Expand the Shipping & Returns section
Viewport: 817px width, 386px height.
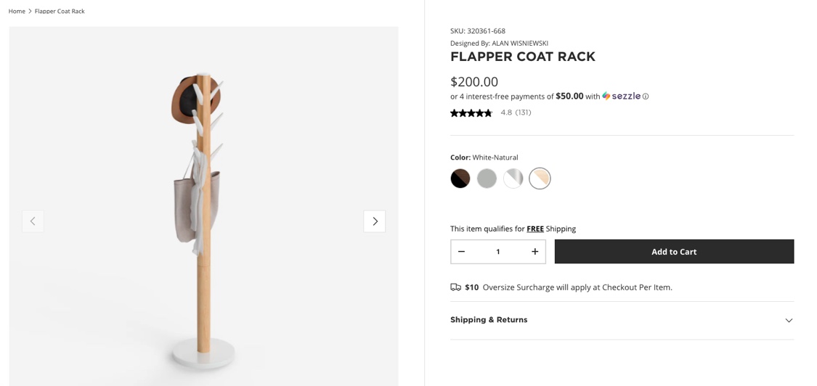[x=622, y=321]
